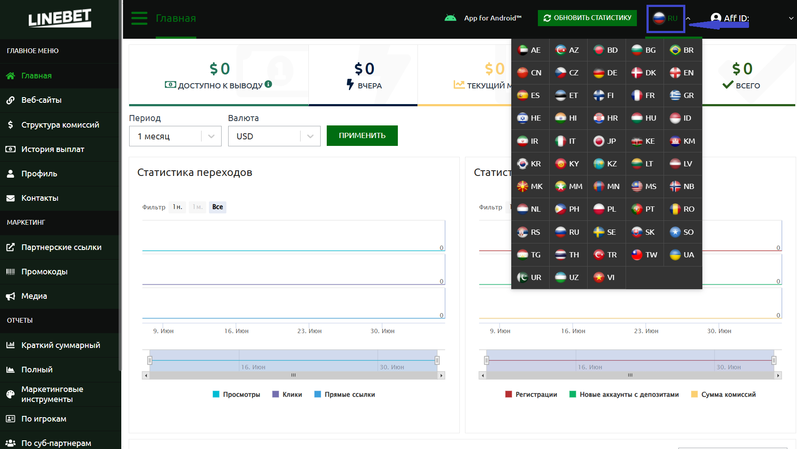Click the banknote icon for История выплат
The image size is (797, 449).
pos(10,149)
